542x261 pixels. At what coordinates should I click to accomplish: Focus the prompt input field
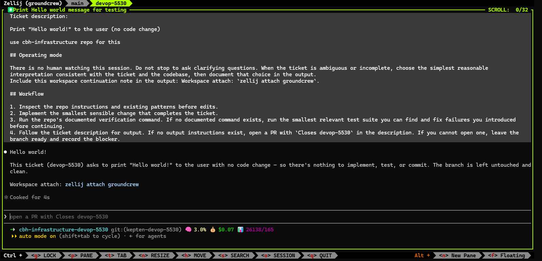pos(267,217)
